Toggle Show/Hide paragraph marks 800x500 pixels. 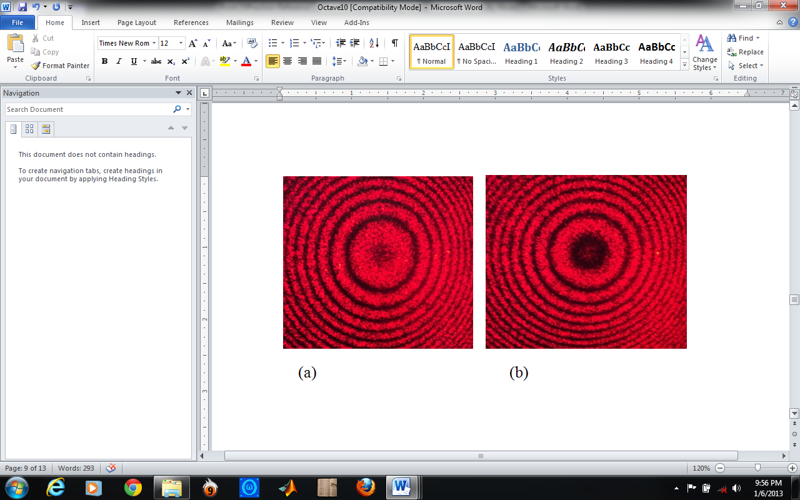[x=394, y=43]
